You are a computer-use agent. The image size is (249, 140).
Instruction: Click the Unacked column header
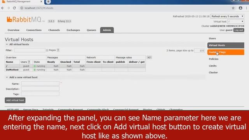pyautogui.click(x=66, y=62)
